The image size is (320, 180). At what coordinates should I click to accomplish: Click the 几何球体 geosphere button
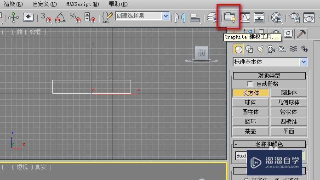click(x=289, y=102)
